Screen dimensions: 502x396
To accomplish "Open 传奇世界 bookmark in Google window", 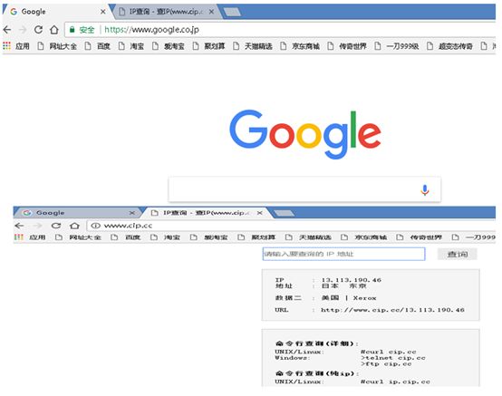I will click(x=347, y=46).
